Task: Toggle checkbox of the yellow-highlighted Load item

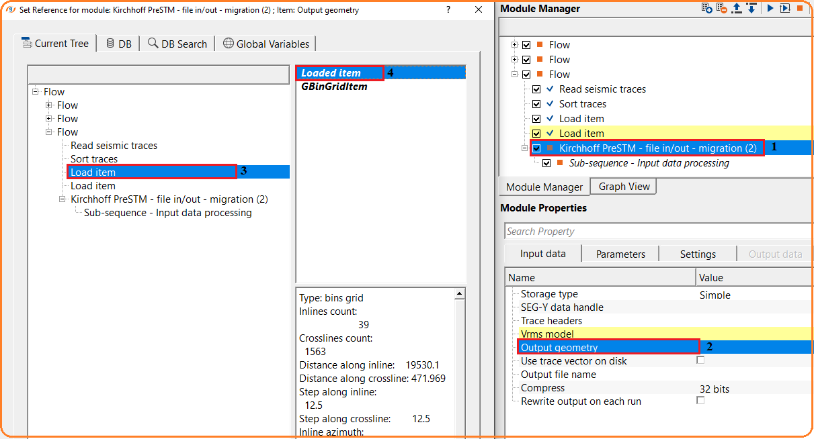Action: [x=536, y=134]
